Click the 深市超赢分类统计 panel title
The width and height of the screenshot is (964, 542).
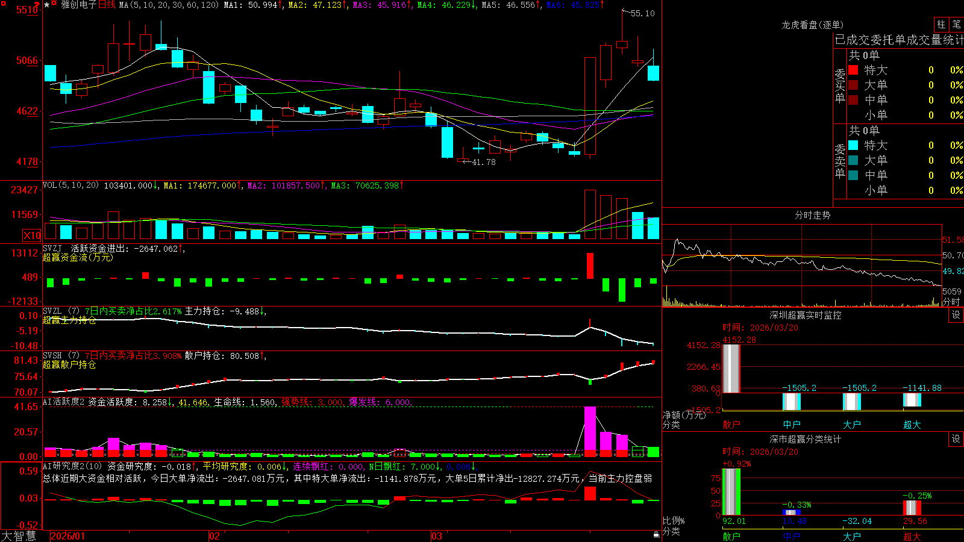[805, 439]
